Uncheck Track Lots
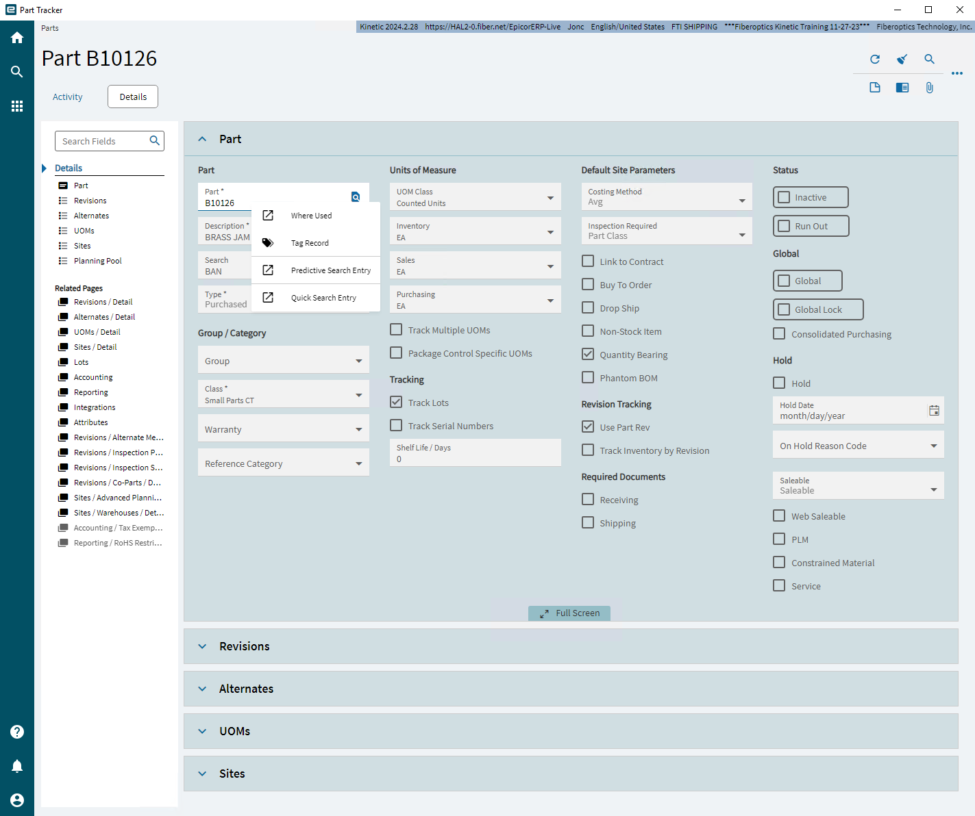This screenshot has height=816, width=975. [x=396, y=402]
